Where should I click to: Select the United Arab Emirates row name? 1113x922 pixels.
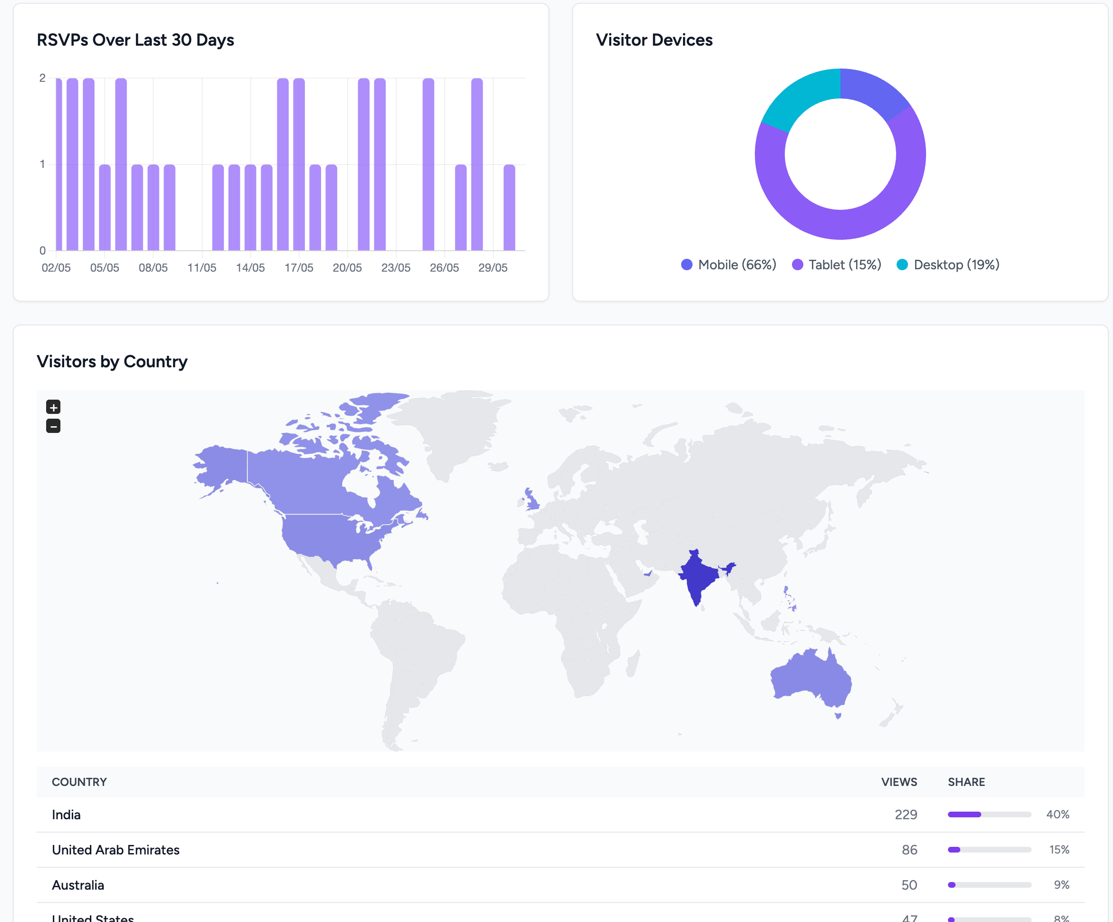(x=116, y=850)
